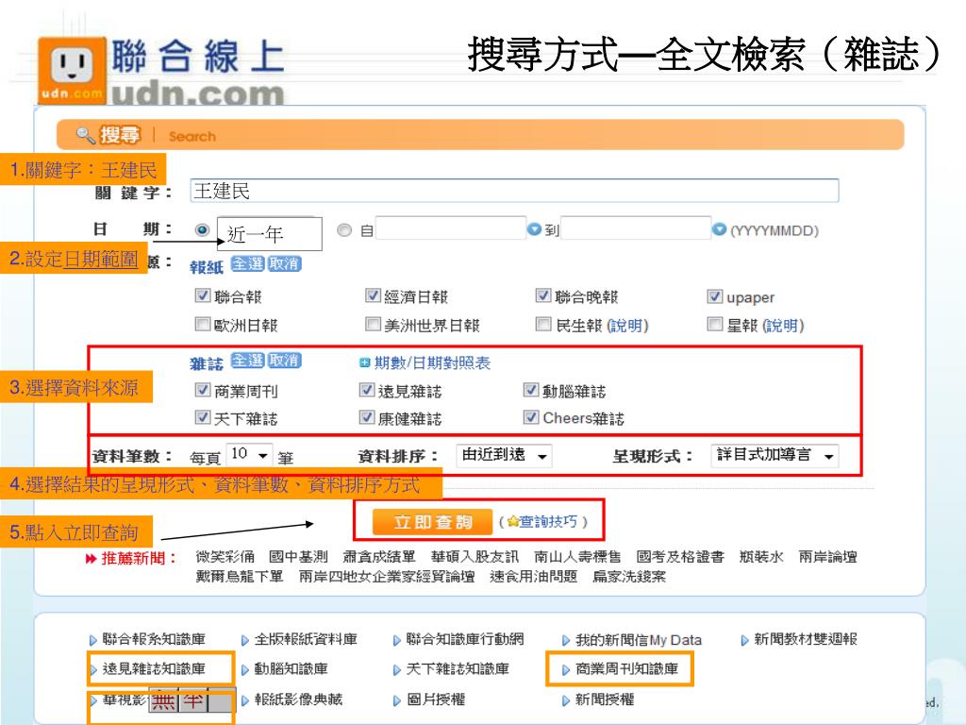Uncheck the Cheers雜誌 checkbox
The image size is (966, 725).
(530, 417)
